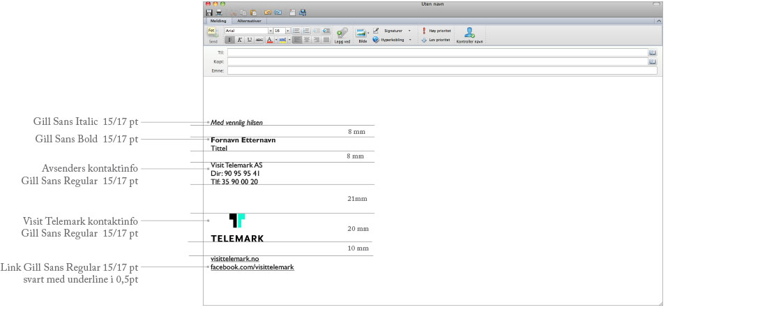The image size is (767, 328).
Task: Toggle italic (K) text formatting
Action: [239, 40]
